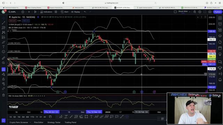Select the brush drawing tool
223x125 pixels.
pyautogui.click(x=3, y=42)
